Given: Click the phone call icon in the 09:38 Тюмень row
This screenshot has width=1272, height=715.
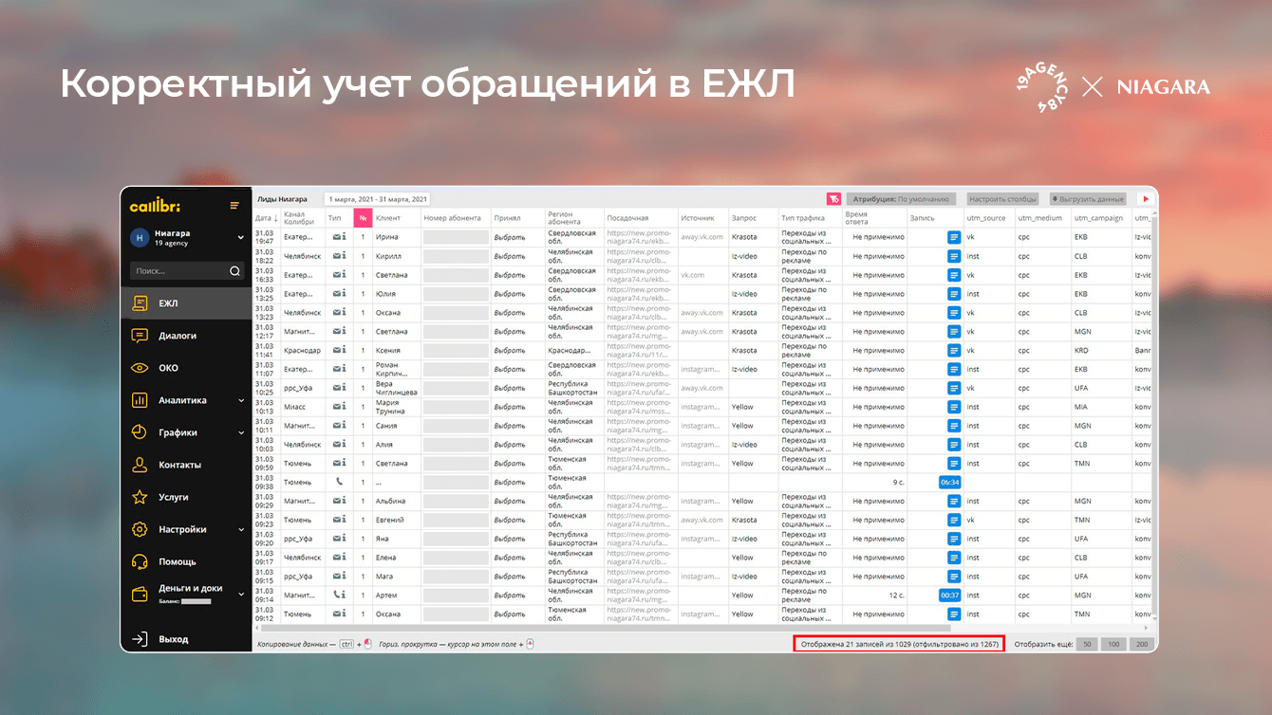Looking at the screenshot, I should point(340,482).
